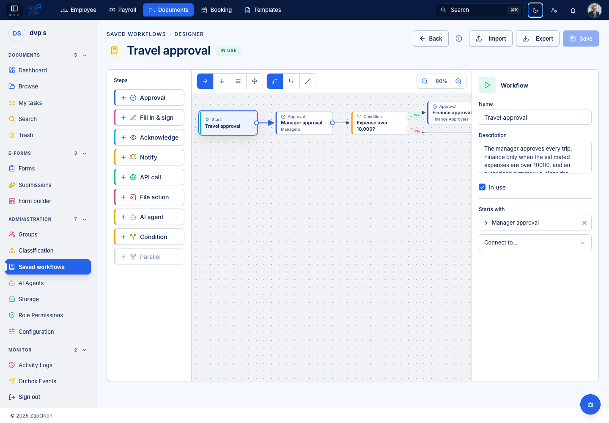Open the Payroll menu
609x423 pixels.
pyautogui.click(x=123, y=10)
